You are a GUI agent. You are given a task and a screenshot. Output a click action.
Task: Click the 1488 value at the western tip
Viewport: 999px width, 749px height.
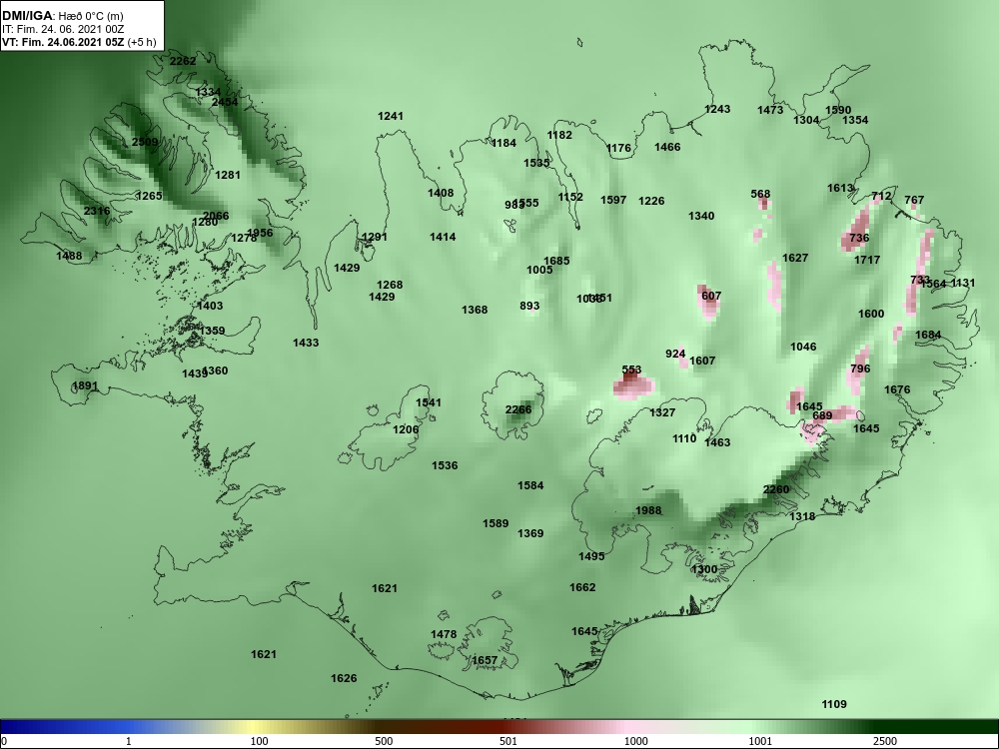click(69, 256)
